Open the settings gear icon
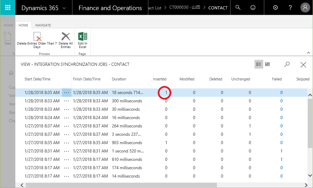 275,8
